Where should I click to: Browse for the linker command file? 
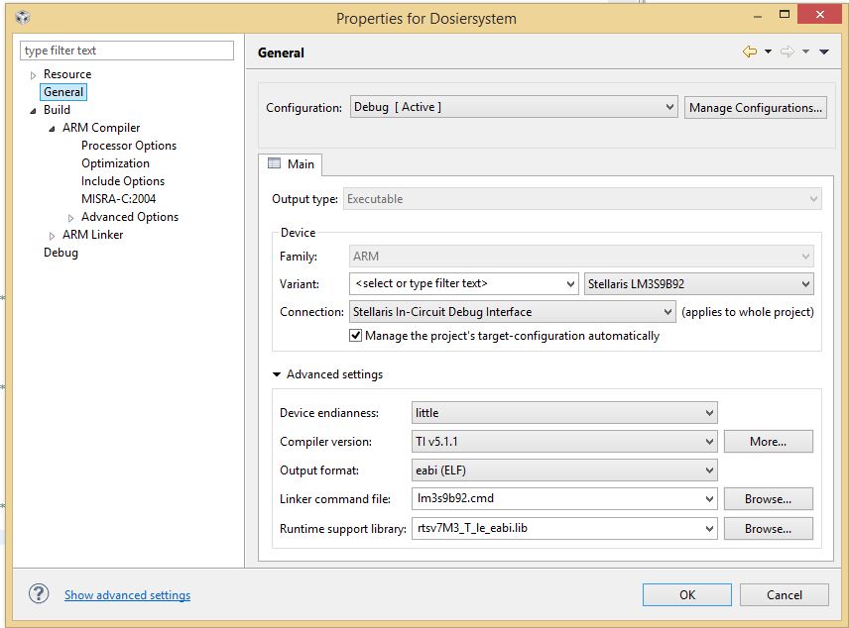(768, 499)
